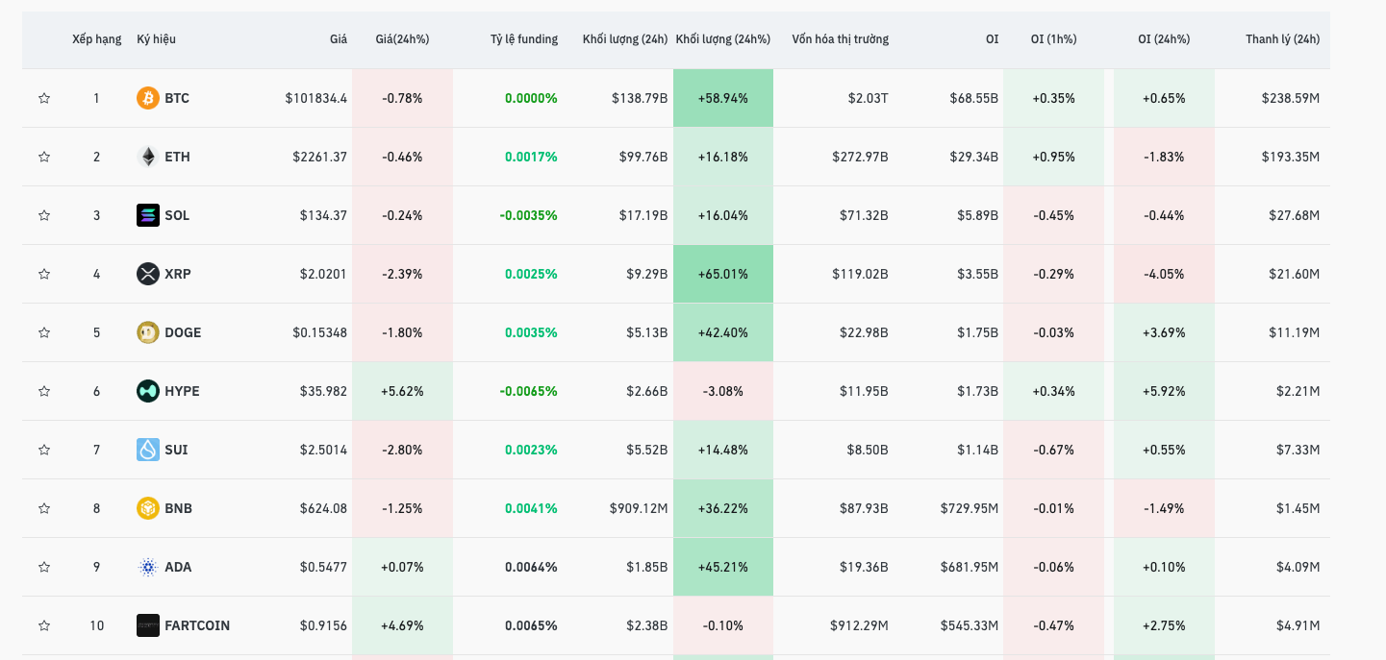Click the Bitcoin coin icon
Viewport: 1386px width, 660px height.
click(x=147, y=98)
